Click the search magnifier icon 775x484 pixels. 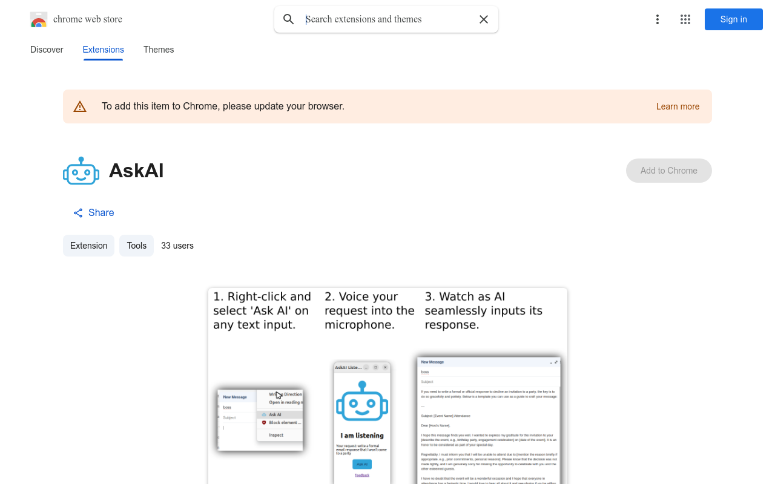click(x=289, y=19)
